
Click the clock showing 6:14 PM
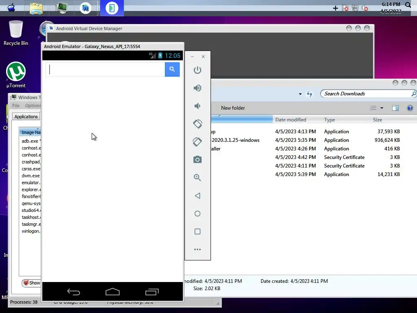[391, 4]
